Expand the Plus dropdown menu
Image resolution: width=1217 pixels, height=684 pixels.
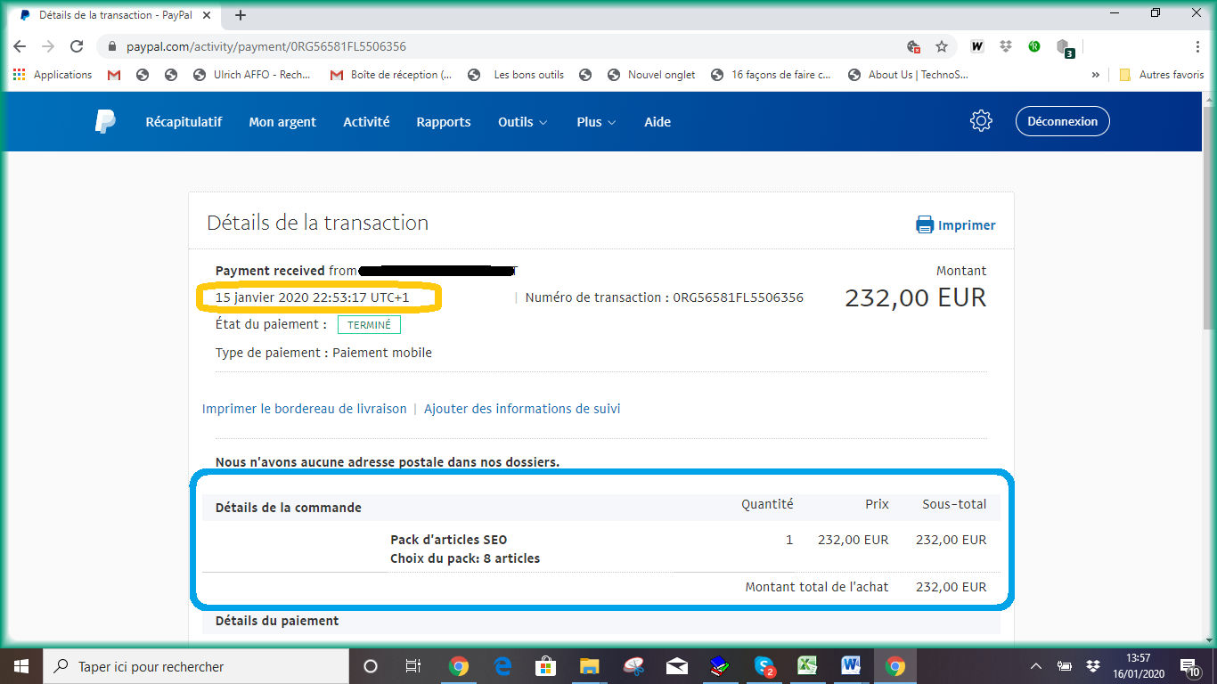[596, 122]
